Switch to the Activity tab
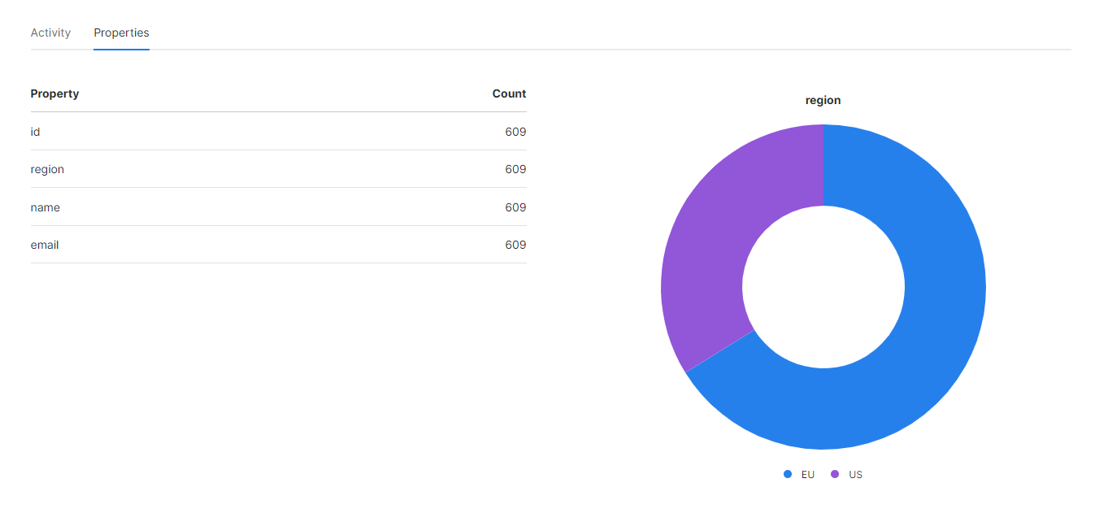 click(50, 33)
